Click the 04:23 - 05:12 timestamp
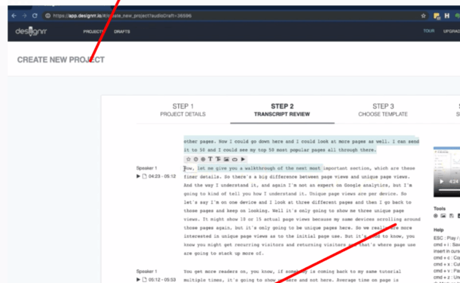The width and height of the screenshot is (460, 283). click(x=162, y=176)
